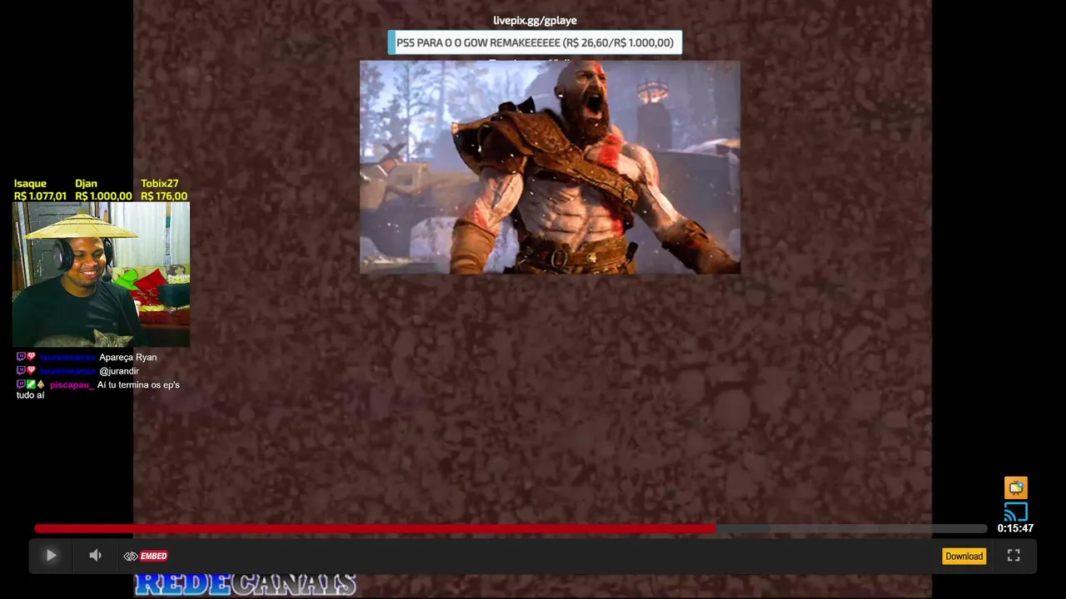Open the EMBED code option

[146, 556]
